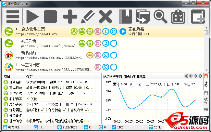Select the 任务备注 row

tap(52, 115)
